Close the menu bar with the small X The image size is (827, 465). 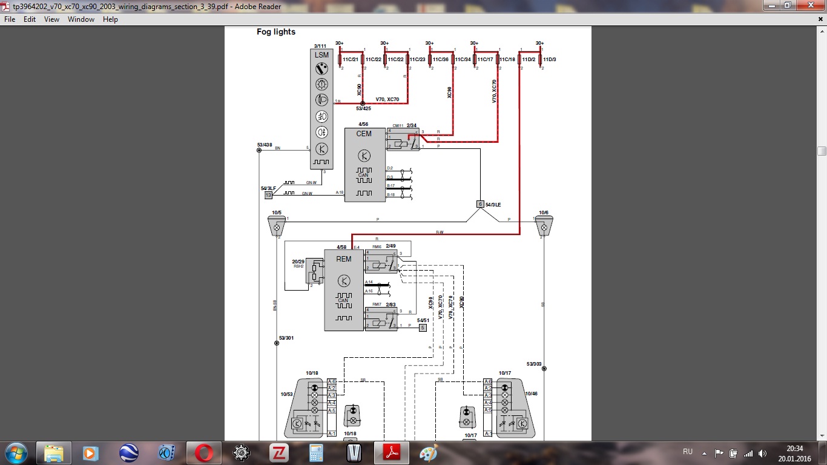point(821,19)
